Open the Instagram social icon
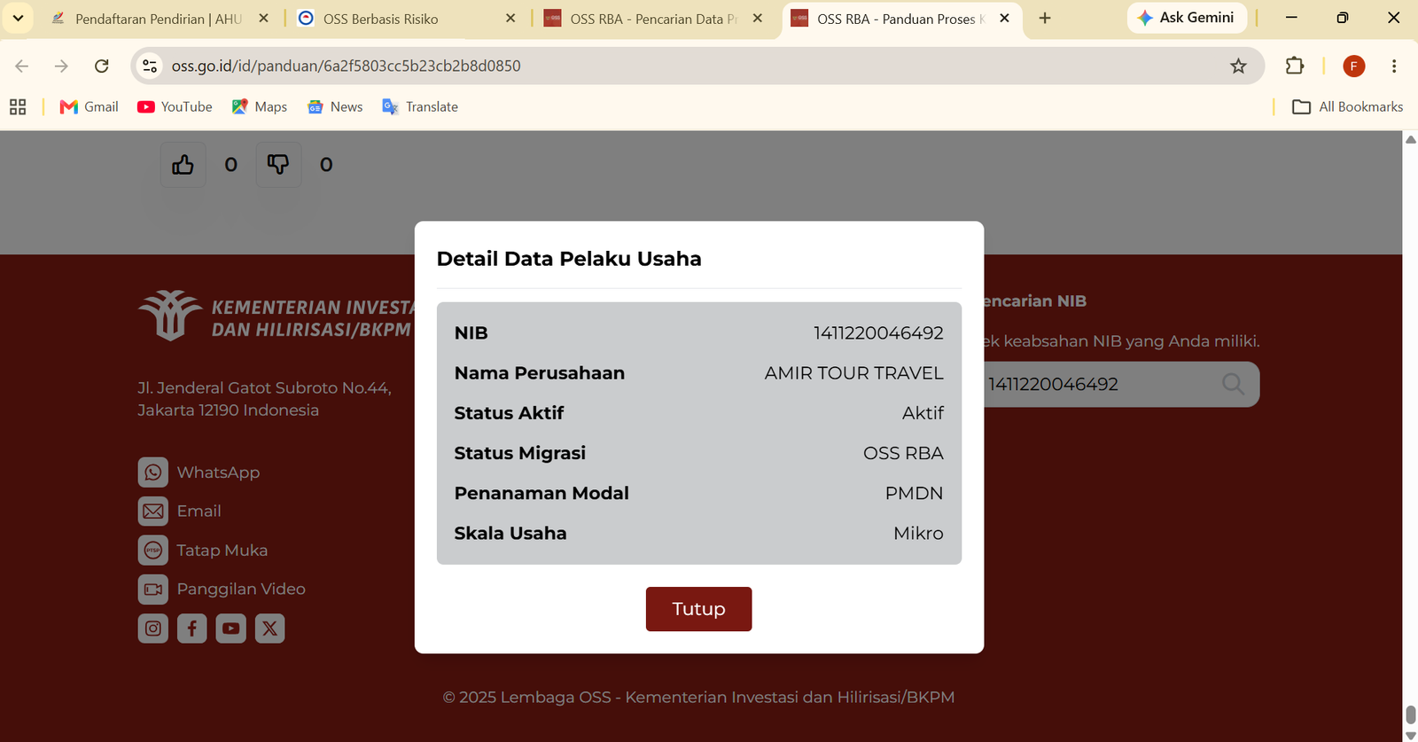This screenshot has height=742, width=1418. pyautogui.click(x=153, y=629)
